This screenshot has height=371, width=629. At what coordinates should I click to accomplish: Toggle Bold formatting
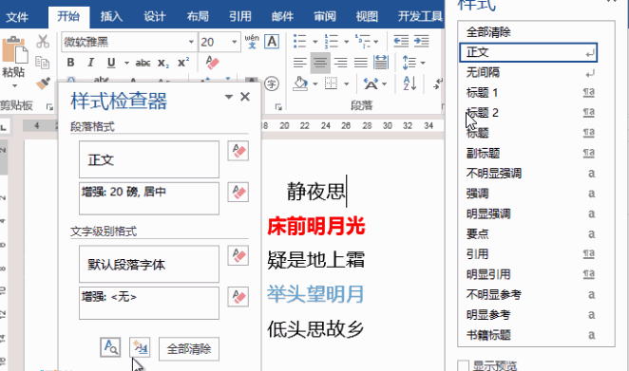click(x=70, y=63)
